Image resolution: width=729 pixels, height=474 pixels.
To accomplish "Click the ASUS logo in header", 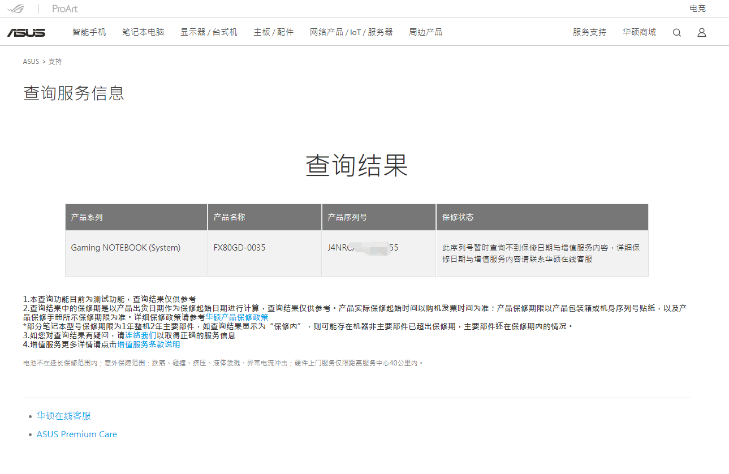I will point(26,33).
